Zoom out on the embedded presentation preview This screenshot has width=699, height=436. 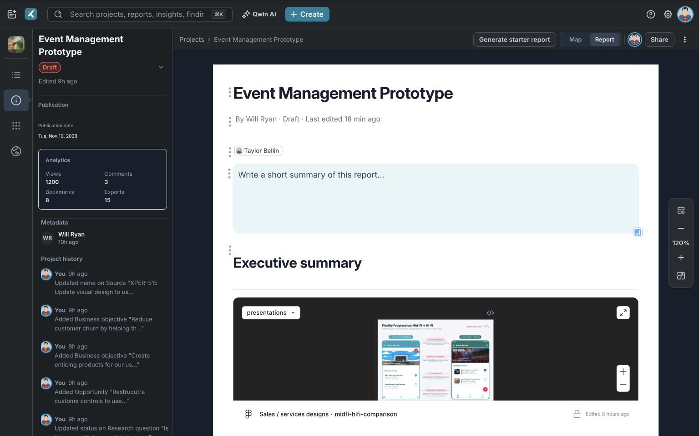[x=623, y=385]
